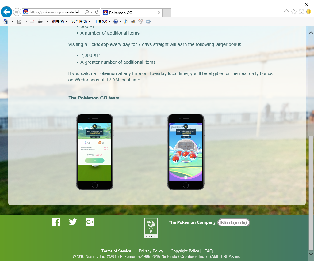Click the blue Help question mark icon
The width and height of the screenshot is (314, 261).
pos(116,21)
